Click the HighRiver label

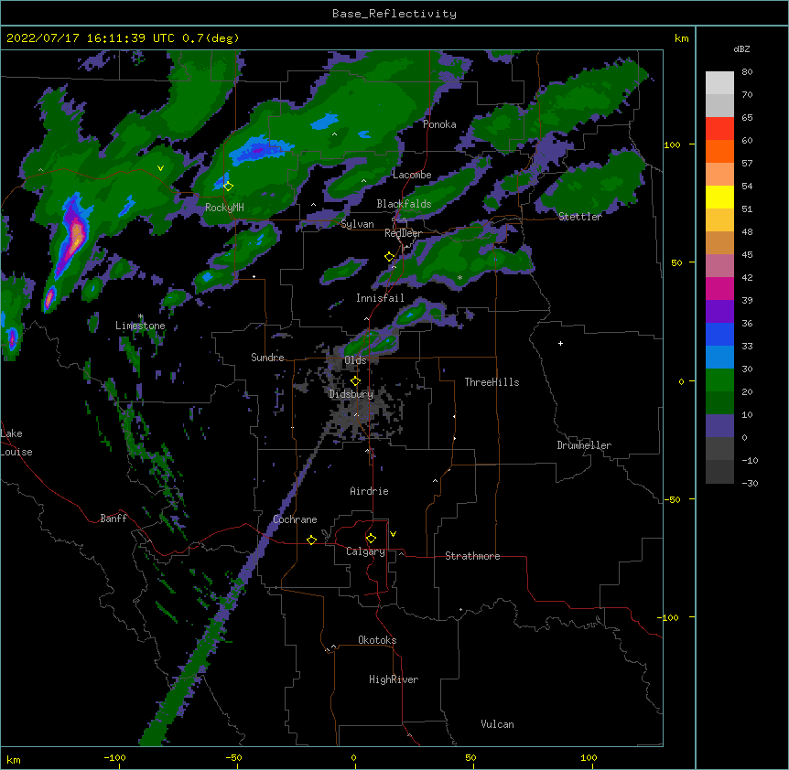click(x=394, y=679)
